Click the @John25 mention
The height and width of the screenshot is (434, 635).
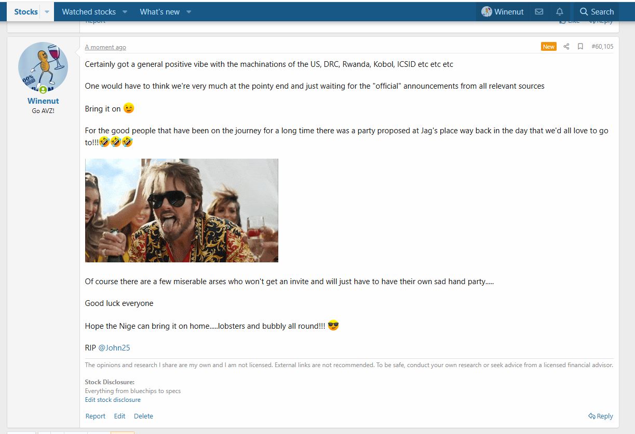point(114,347)
